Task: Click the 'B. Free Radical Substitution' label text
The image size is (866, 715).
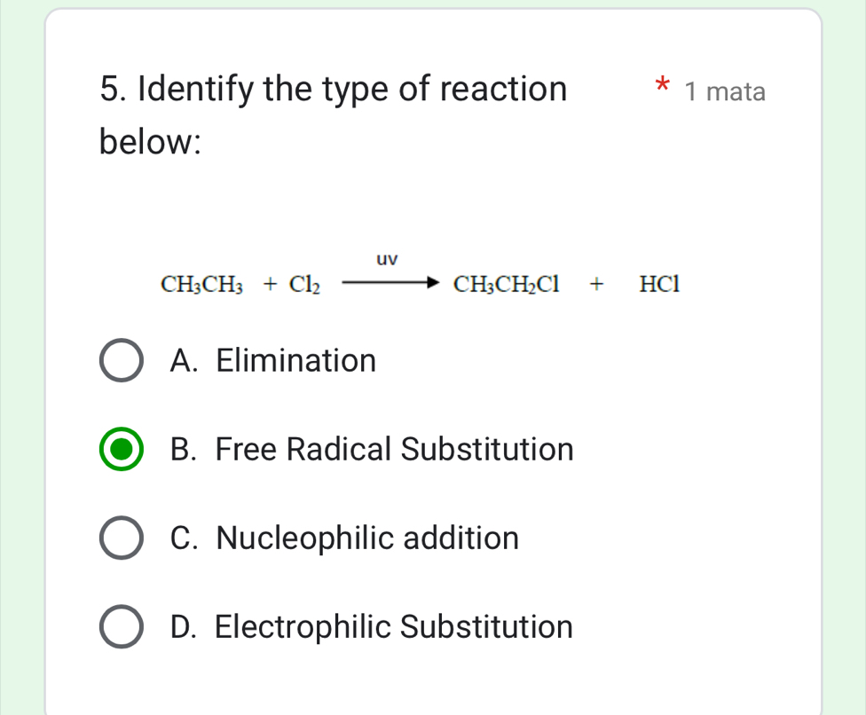Action: coord(373,450)
